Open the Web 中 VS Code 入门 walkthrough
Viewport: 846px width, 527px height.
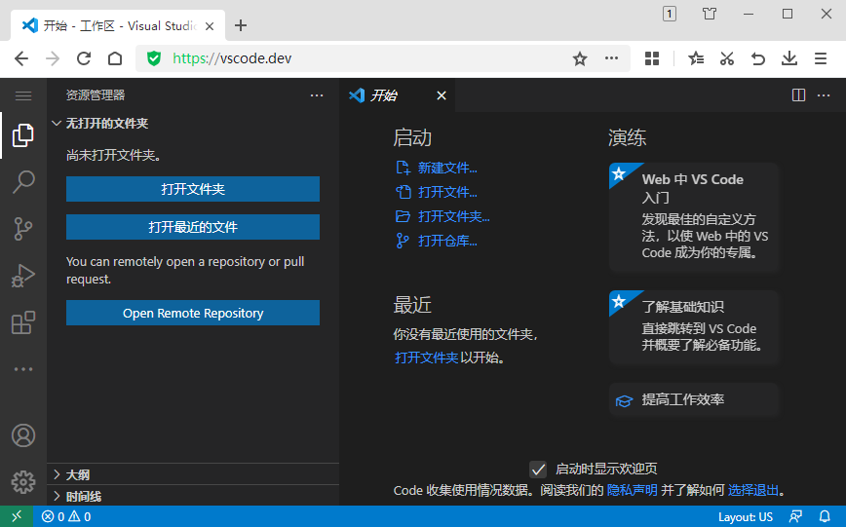click(x=695, y=217)
